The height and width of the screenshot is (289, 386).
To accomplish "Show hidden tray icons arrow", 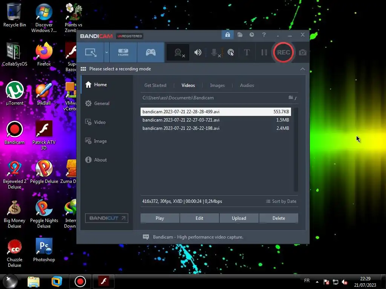I will pos(317,282).
